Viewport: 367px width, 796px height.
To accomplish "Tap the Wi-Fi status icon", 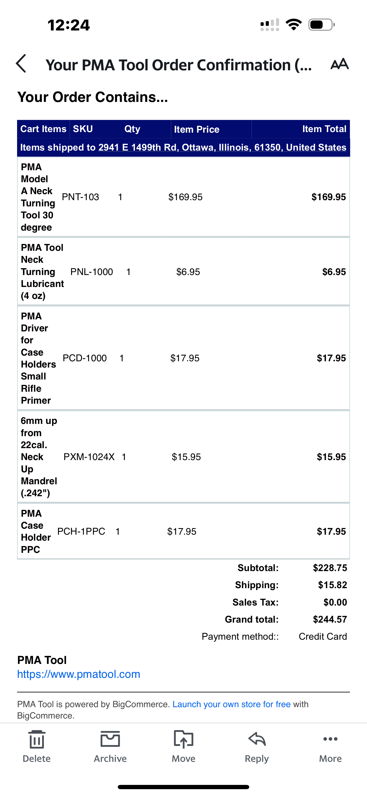I will [294, 25].
